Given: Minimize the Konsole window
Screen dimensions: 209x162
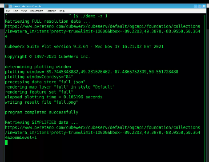Looking at the screenshot, I should pyautogui.click(x=196, y=6).
